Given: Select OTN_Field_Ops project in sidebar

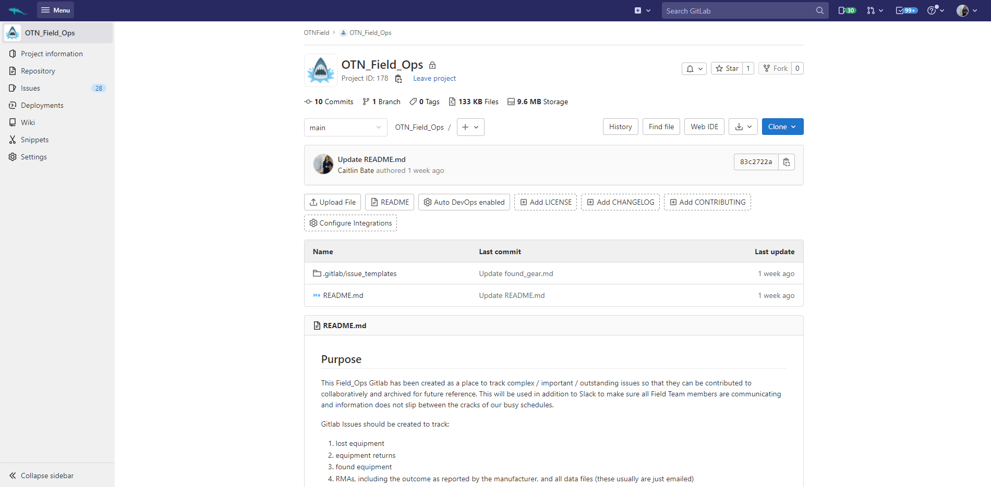Looking at the screenshot, I should click(57, 33).
